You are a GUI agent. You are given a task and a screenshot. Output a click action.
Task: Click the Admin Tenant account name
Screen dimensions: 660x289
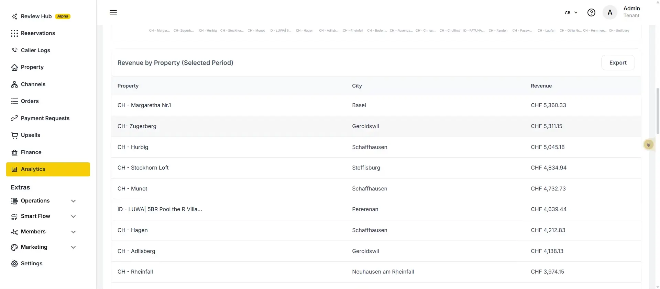[x=631, y=12]
